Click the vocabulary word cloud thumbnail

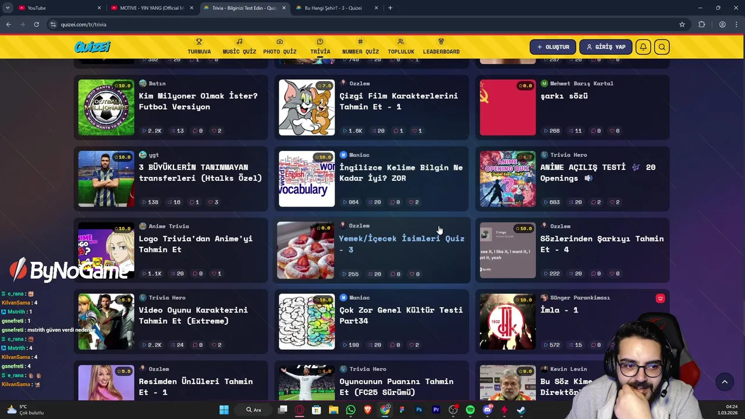click(x=307, y=179)
